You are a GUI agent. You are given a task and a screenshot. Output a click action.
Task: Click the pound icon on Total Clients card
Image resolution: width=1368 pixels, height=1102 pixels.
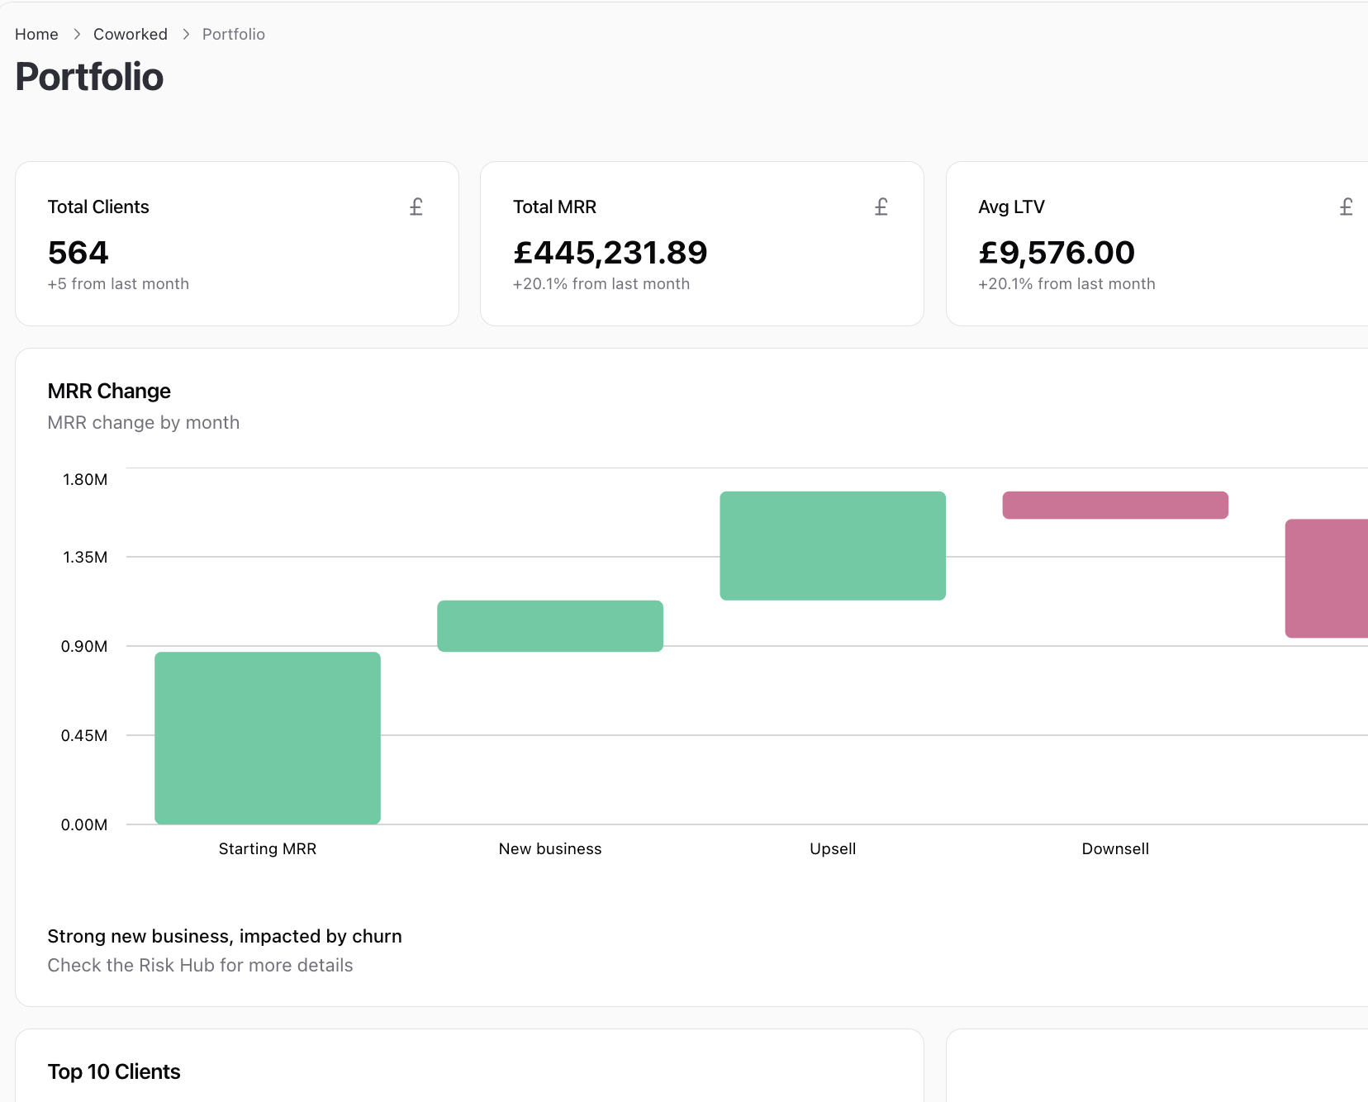pos(416,207)
